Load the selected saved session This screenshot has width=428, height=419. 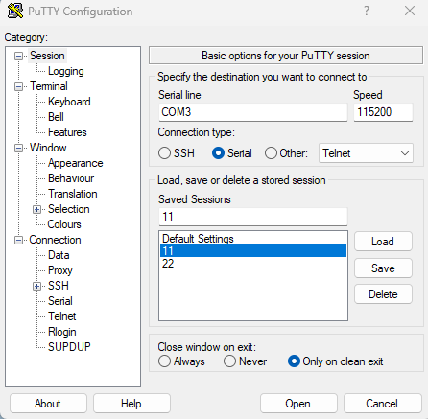click(383, 242)
